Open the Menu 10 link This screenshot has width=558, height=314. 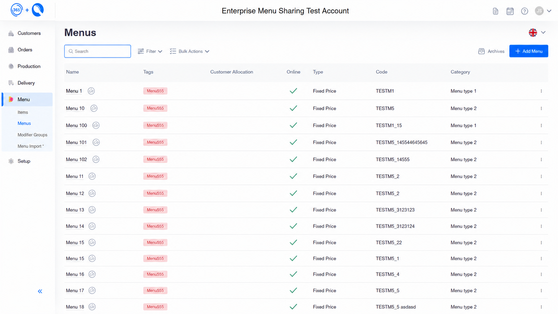click(75, 108)
